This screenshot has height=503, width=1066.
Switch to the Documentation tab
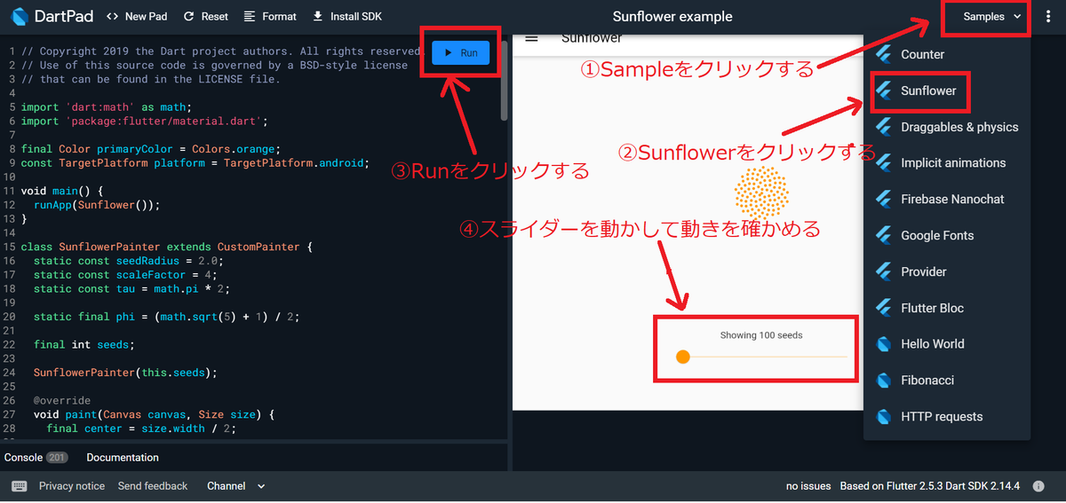[123, 458]
